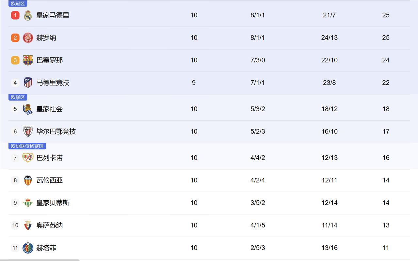
Task: Click the Girona club crest icon
Action: [28, 38]
